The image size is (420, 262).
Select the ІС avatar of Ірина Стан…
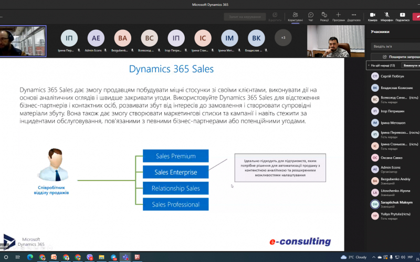(x=203, y=38)
